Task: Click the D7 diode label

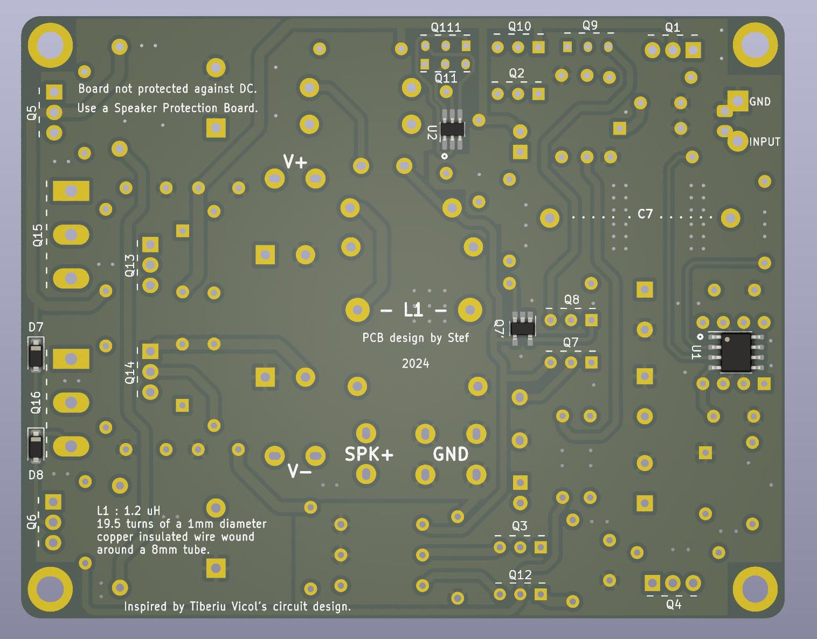Action: [36, 327]
